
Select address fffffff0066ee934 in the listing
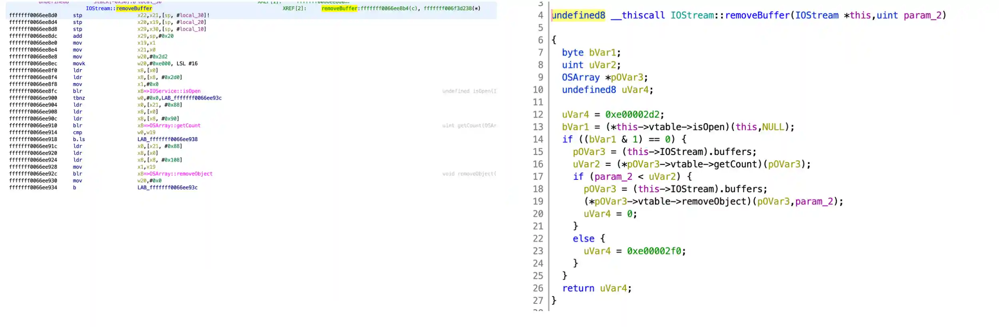tap(33, 187)
